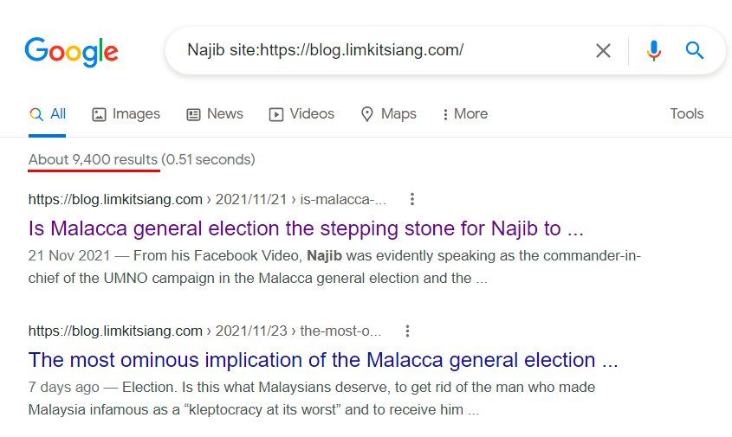Start voice search with microphone icon

(653, 50)
